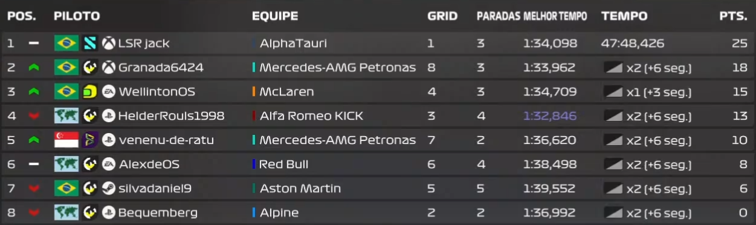Select the world map flag beside AlexdeOS
Image resolution: width=756 pixels, height=225 pixels.
tap(66, 165)
